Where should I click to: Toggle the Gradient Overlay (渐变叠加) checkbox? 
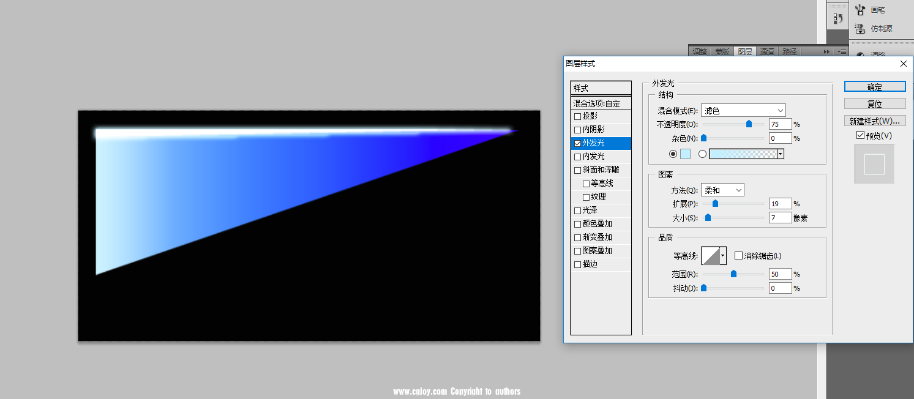577,237
